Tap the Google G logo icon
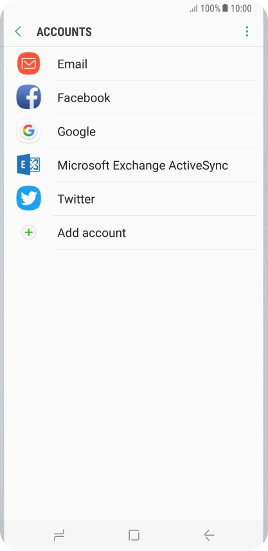Image resolution: width=268 pixels, height=551 pixels. pyautogui.click(x=28, y=131)
